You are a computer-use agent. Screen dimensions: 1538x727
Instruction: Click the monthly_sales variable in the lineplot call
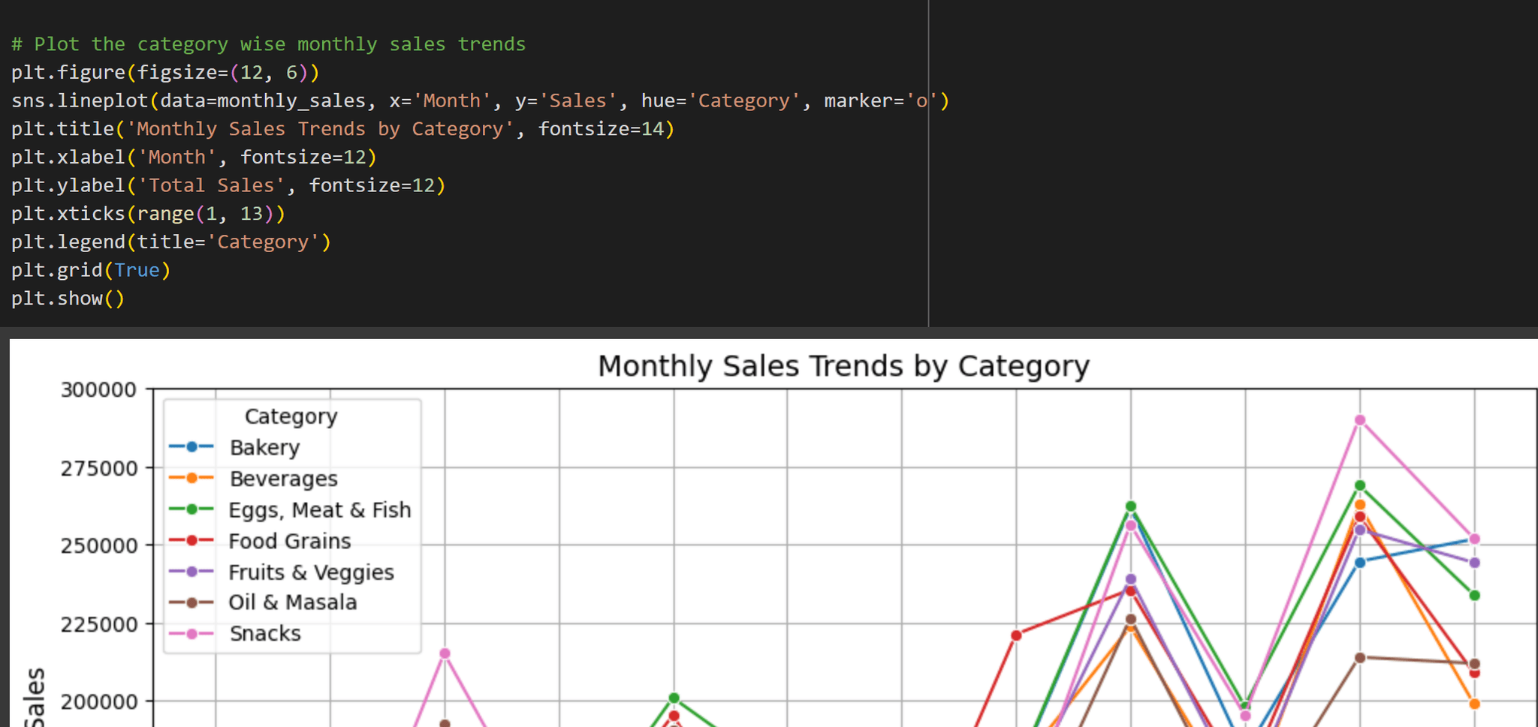291,101
